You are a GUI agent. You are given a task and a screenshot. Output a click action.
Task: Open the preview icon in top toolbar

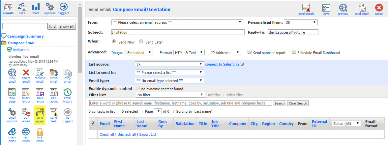[343, 8]
